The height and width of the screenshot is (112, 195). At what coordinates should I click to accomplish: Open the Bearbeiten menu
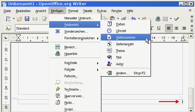(23, 11)
